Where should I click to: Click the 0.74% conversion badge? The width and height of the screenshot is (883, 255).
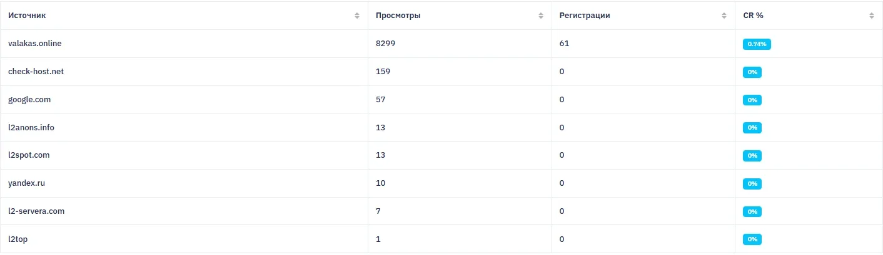(x=757, y=44)
